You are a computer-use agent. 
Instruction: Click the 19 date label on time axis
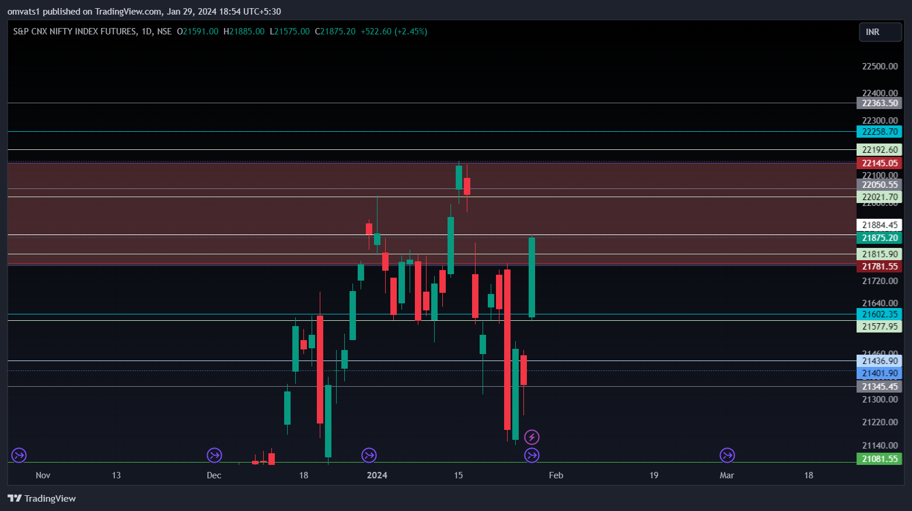point(654,475)
